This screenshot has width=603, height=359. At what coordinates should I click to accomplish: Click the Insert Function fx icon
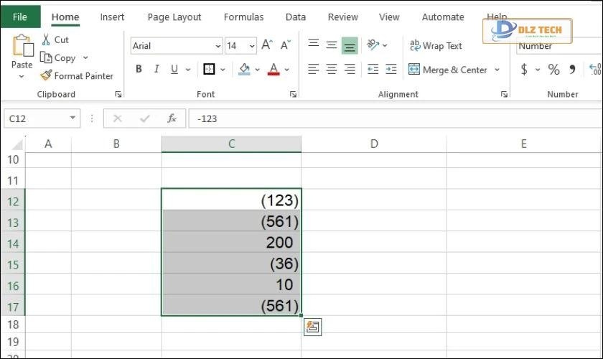click(172, 118)
